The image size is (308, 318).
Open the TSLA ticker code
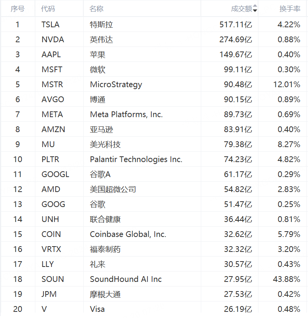coord(50,25)
